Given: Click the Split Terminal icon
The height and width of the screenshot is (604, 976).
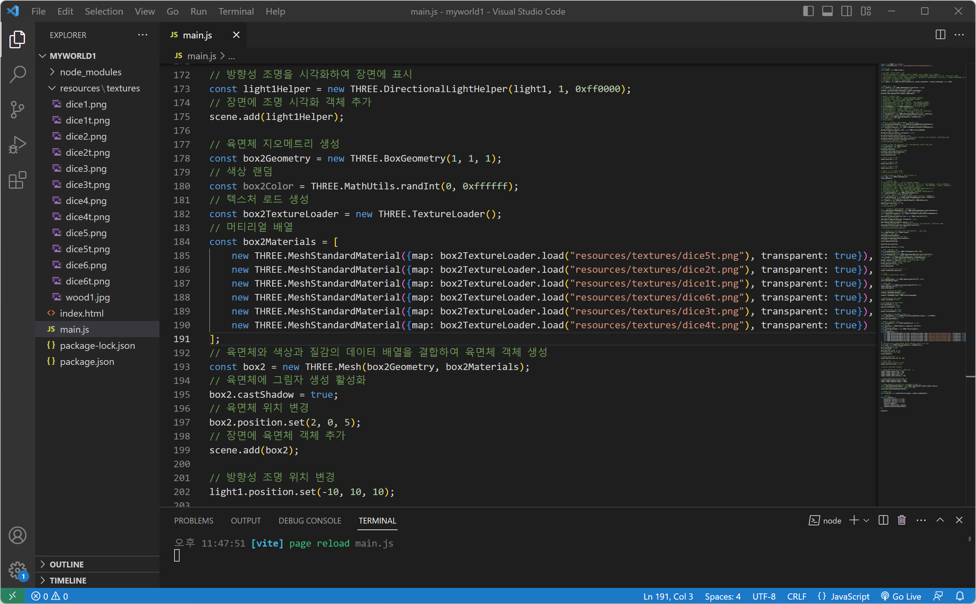Looking at the screenshot, I should click(x=883, y=520).
